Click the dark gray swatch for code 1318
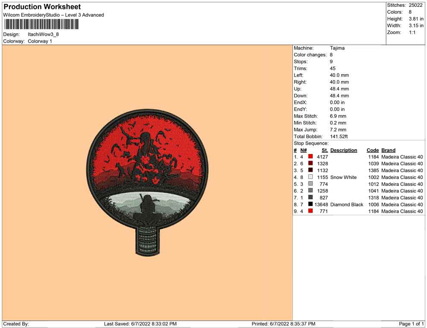427x328 pixels. click(x=311, y=197)
